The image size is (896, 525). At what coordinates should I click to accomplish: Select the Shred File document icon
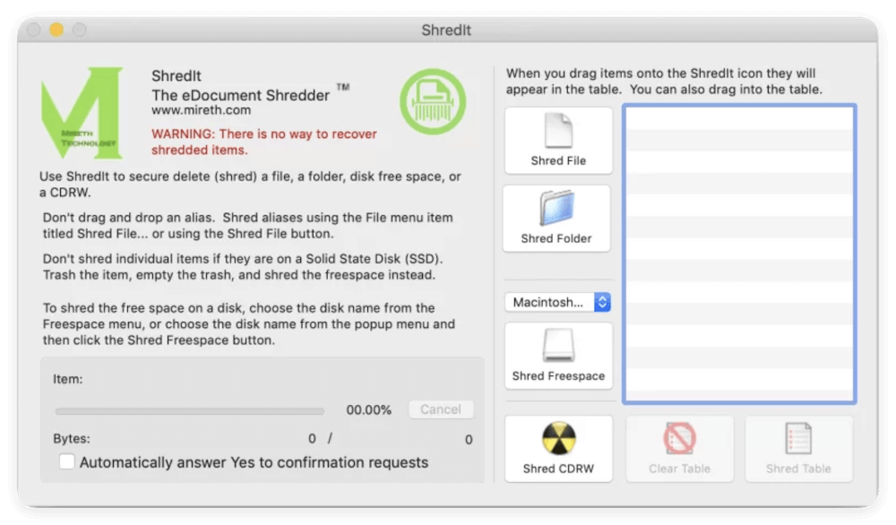click(556, 130)
